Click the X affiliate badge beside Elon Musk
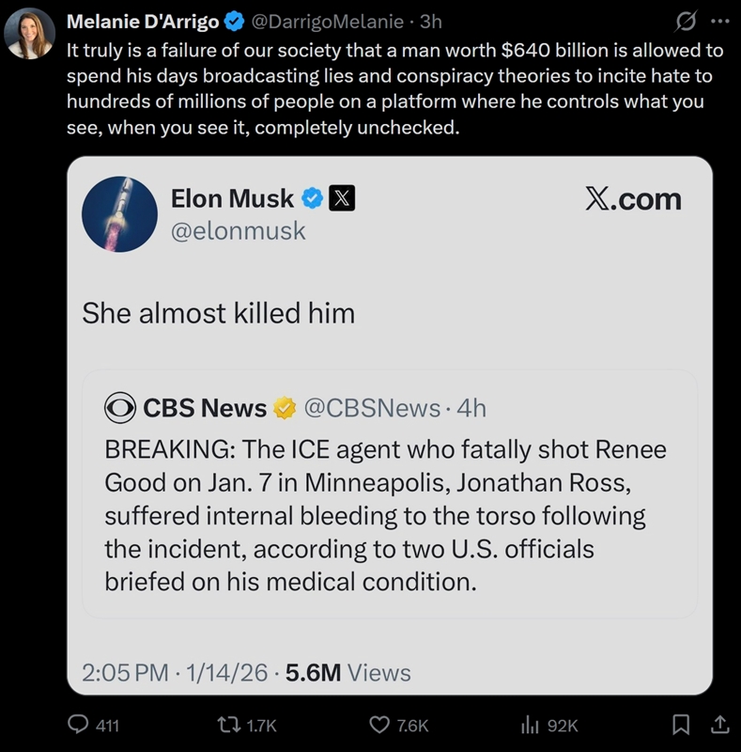This screenshot has height=752, width=741. 342,198
